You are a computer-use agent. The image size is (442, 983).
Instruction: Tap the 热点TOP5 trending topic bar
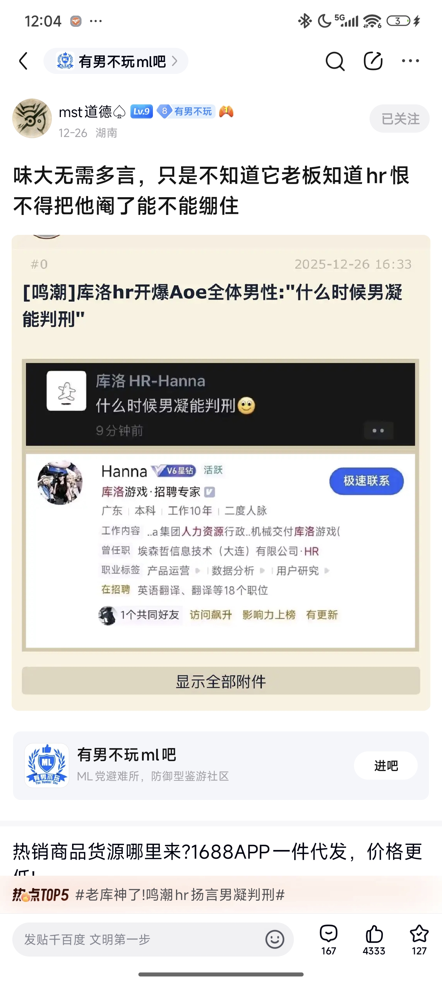221,895
